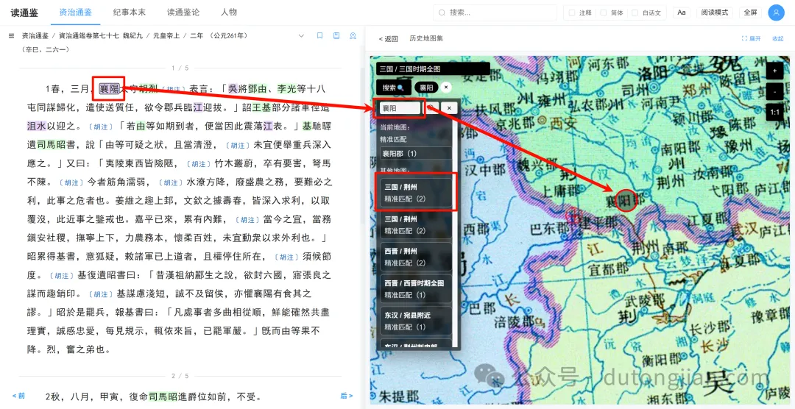The height and width of the screenshot is (409, 795).
Task: Click the save icon beside the bookmark
Action: tap(336, 36)
